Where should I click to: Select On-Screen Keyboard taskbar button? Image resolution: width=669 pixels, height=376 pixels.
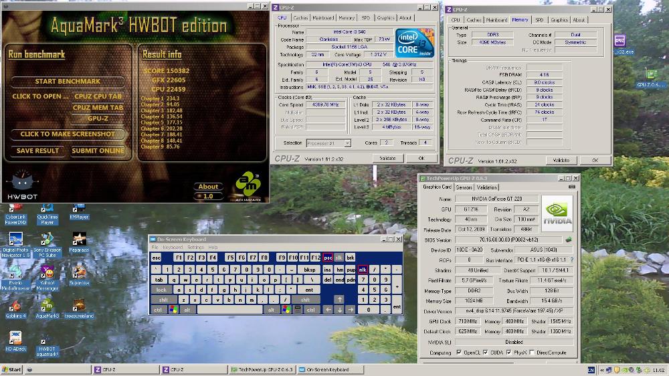(x=330, y=370)
